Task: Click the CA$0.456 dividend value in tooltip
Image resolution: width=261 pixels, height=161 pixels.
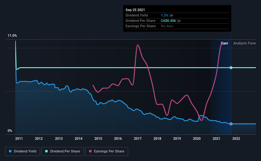Action: coord(168,21)
